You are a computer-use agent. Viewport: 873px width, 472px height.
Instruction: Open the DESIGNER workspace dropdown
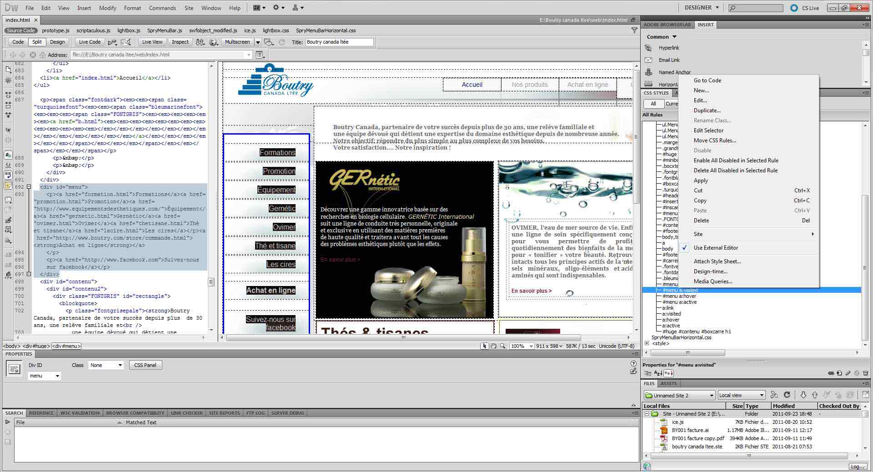pos(702,8)
